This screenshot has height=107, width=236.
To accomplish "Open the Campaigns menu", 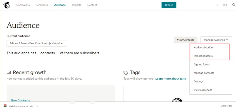I will (23, 5).
